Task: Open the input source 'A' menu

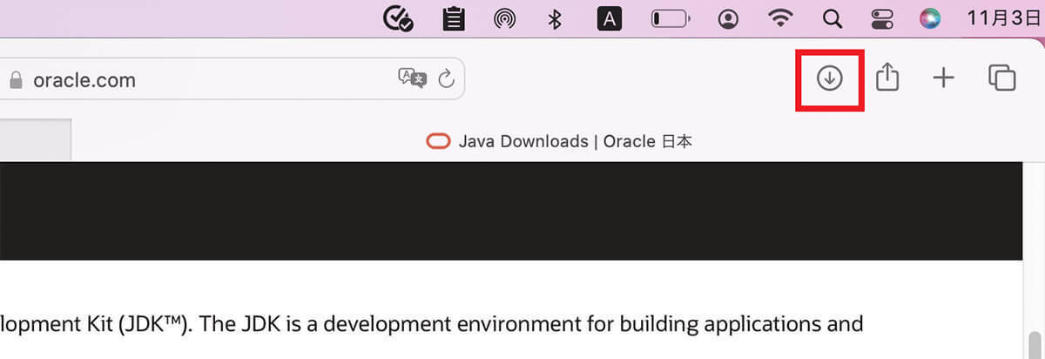Action: point(610,18)
